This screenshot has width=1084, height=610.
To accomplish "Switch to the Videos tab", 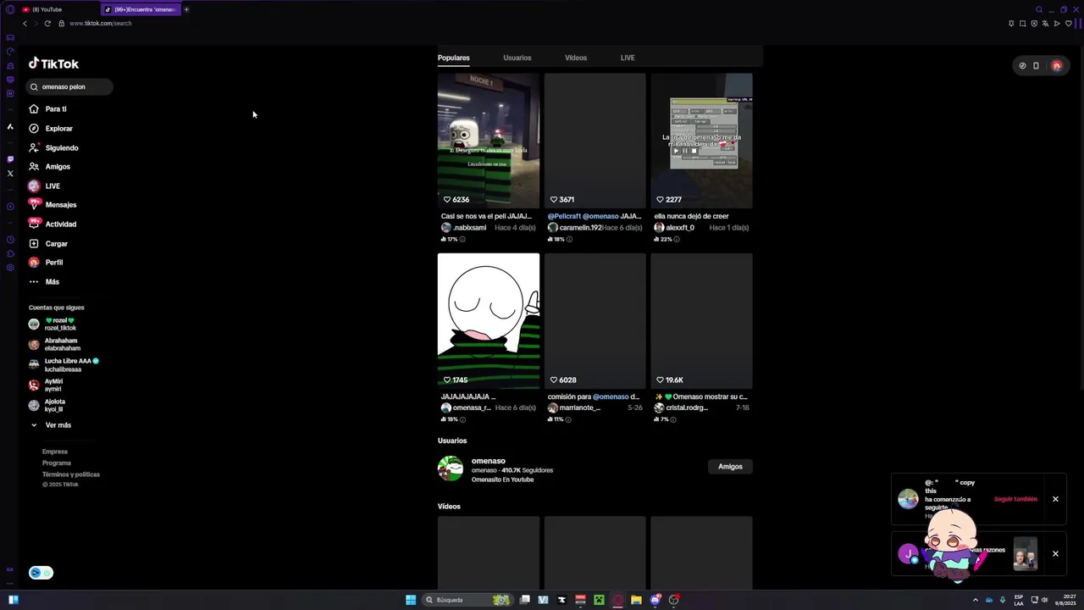I will 576,58.
